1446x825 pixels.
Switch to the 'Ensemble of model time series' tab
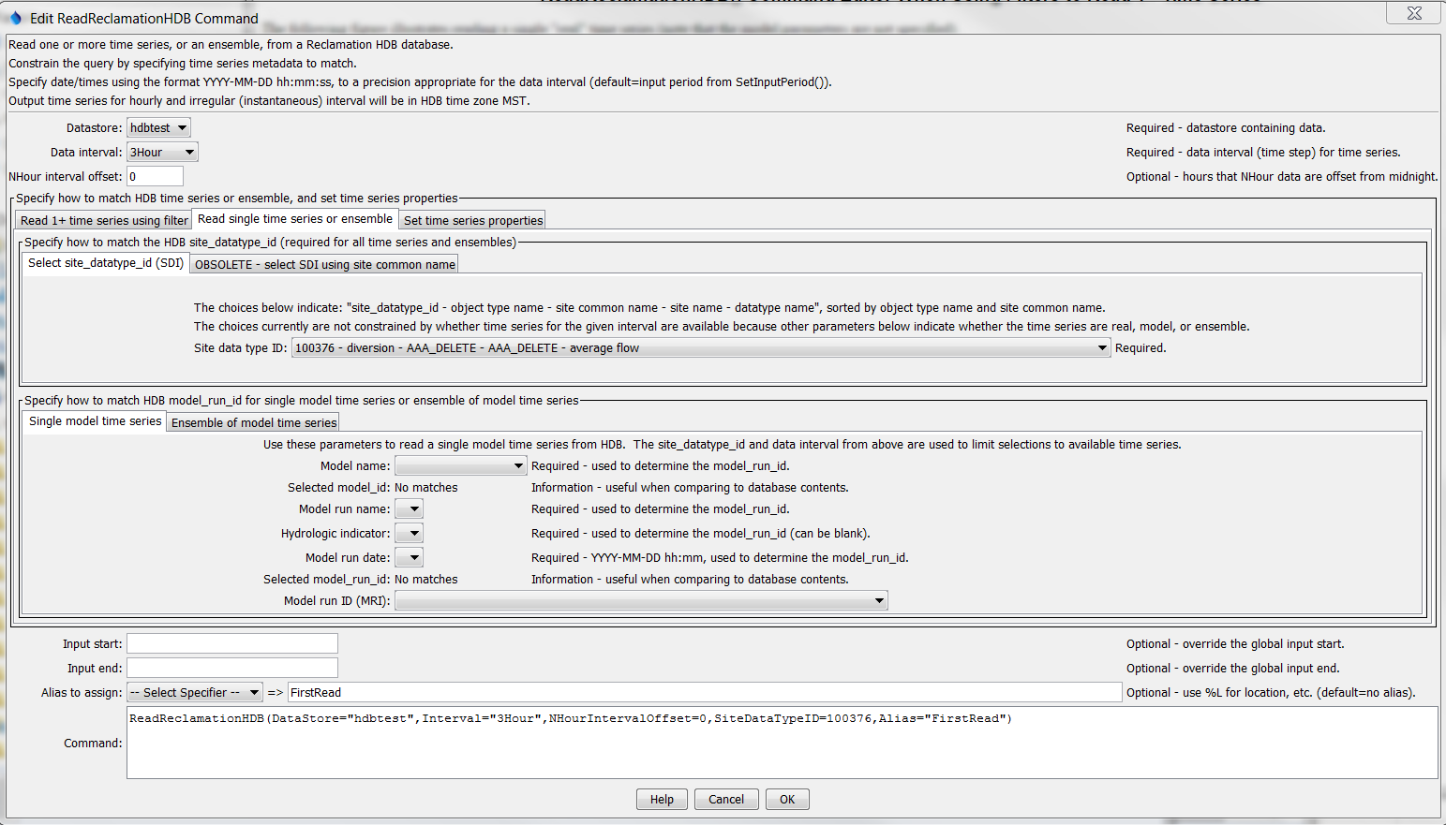point(252,421)
